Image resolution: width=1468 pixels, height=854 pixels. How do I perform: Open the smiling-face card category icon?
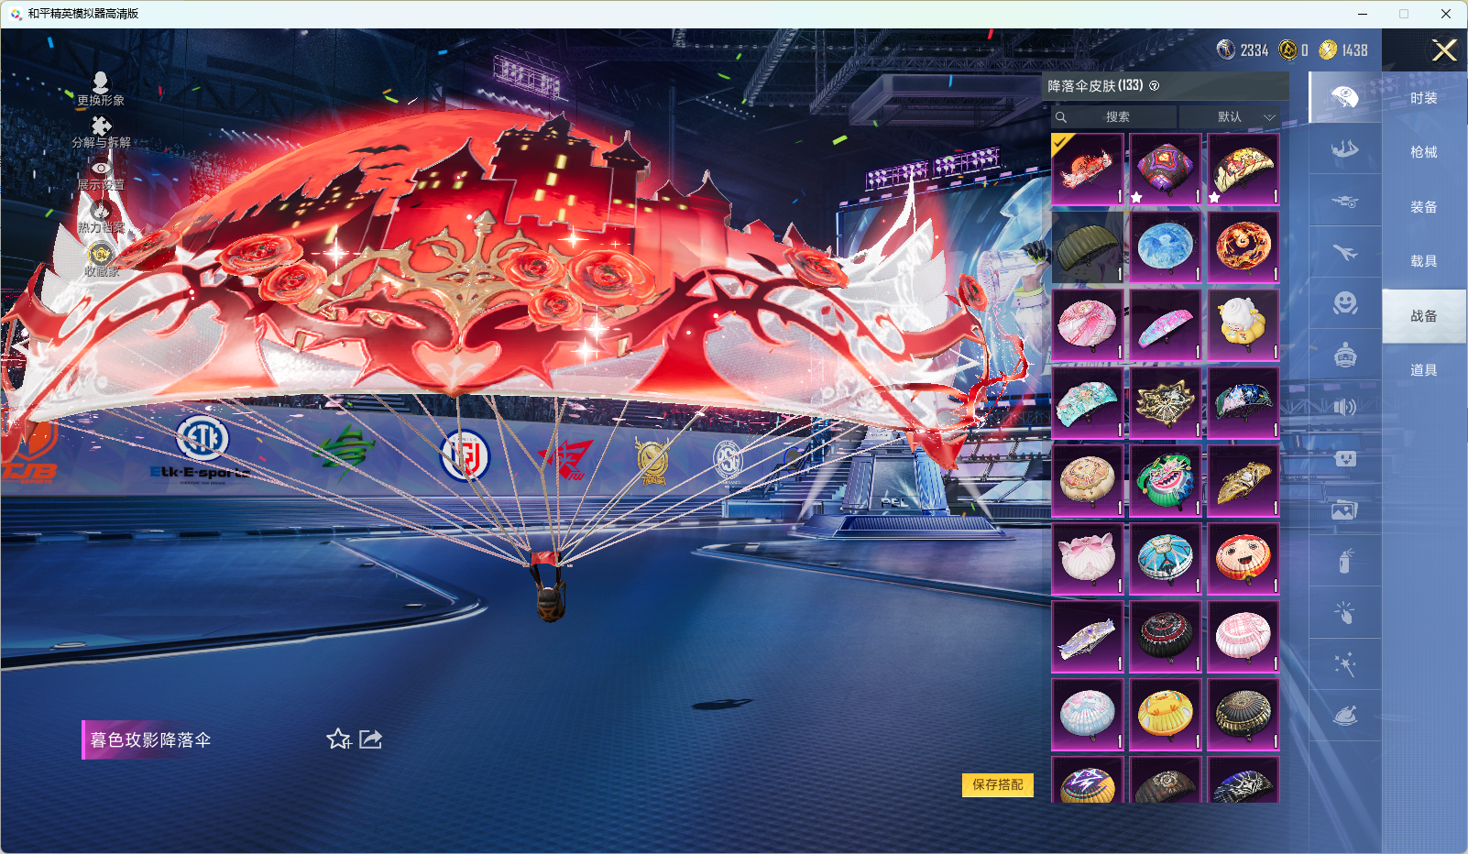coord(1345,458)
